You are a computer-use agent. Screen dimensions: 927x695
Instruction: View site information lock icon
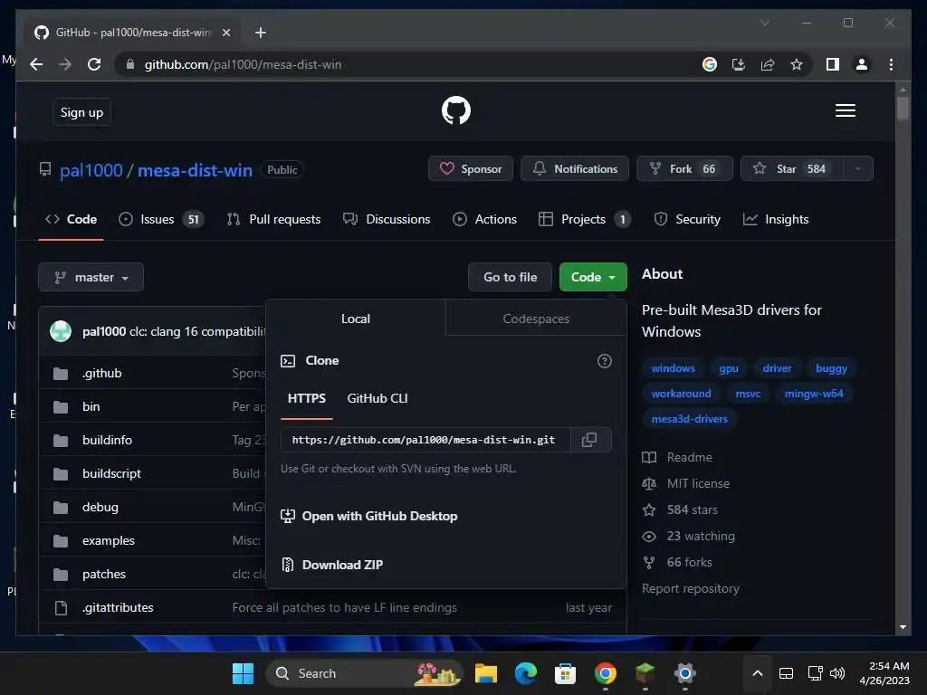click(130, 64)
